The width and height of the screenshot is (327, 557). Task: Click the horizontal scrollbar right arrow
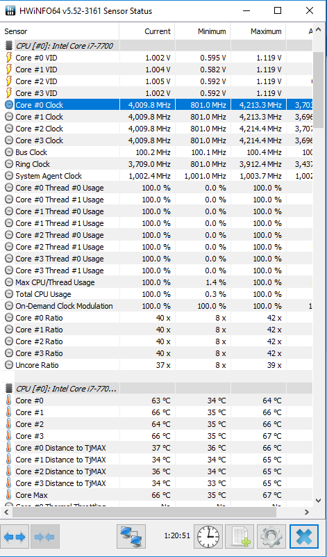[x=307, y=512]
